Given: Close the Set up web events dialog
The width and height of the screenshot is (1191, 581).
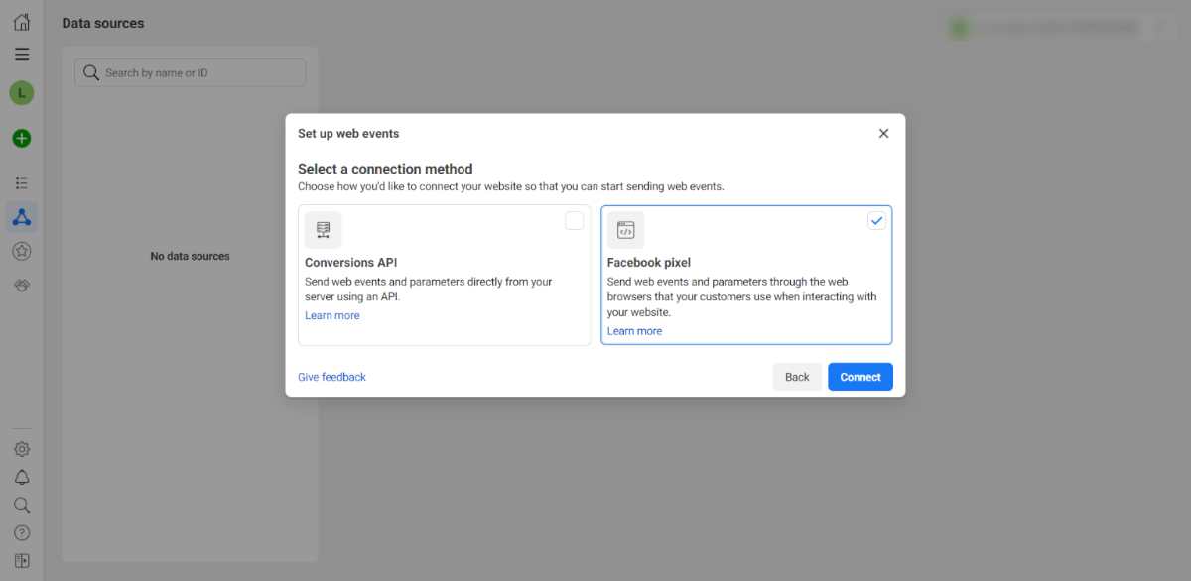Looking at the screenshot, I should [883, 133].
